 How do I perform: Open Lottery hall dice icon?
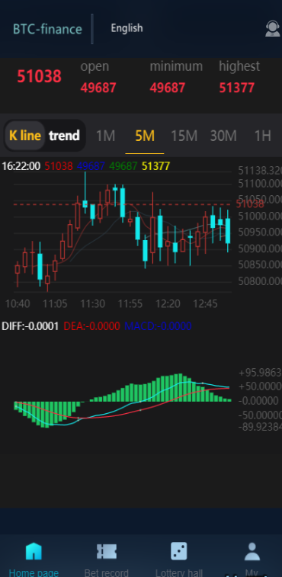(x=179, y=551)
